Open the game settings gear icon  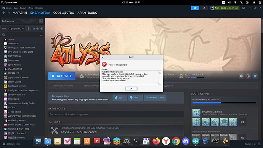click(241, 76)
